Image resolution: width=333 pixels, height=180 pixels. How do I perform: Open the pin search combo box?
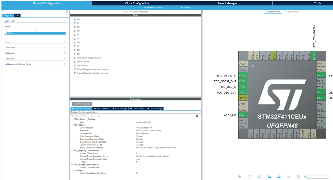coord(318,177)
